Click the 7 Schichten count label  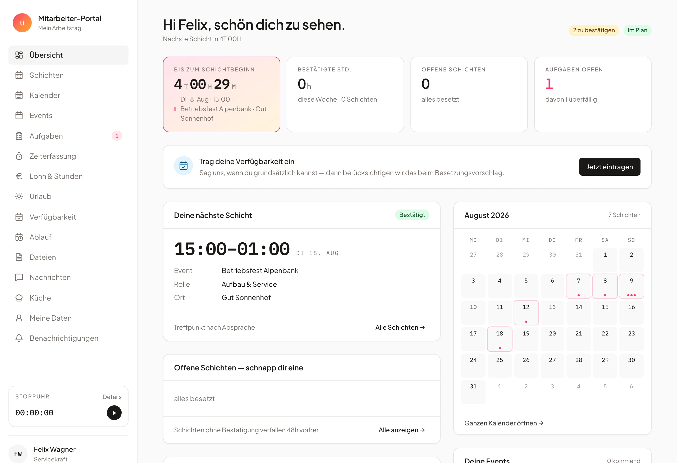point(624,215)
